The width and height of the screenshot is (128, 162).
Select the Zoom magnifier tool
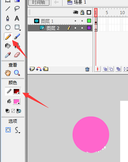point(17,73)
